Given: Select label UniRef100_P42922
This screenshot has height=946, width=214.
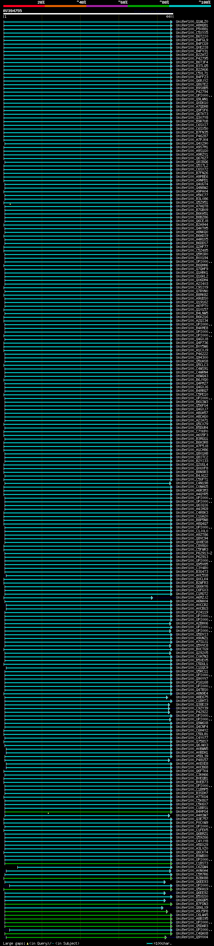Looking at the screenshot, I should pos(192,712).
